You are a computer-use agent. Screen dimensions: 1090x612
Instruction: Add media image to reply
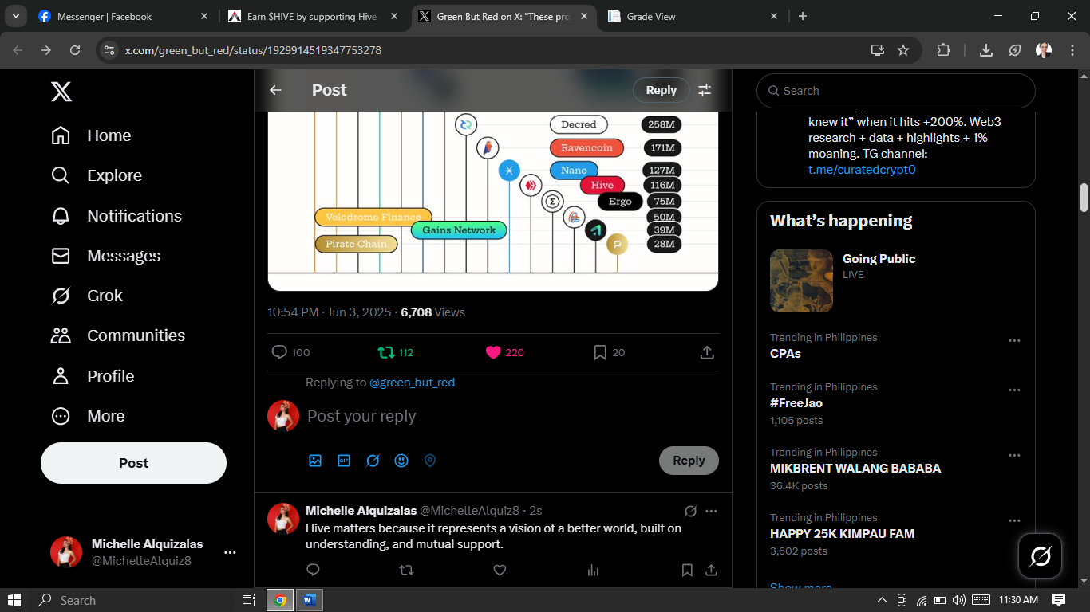tap(315, 461)
